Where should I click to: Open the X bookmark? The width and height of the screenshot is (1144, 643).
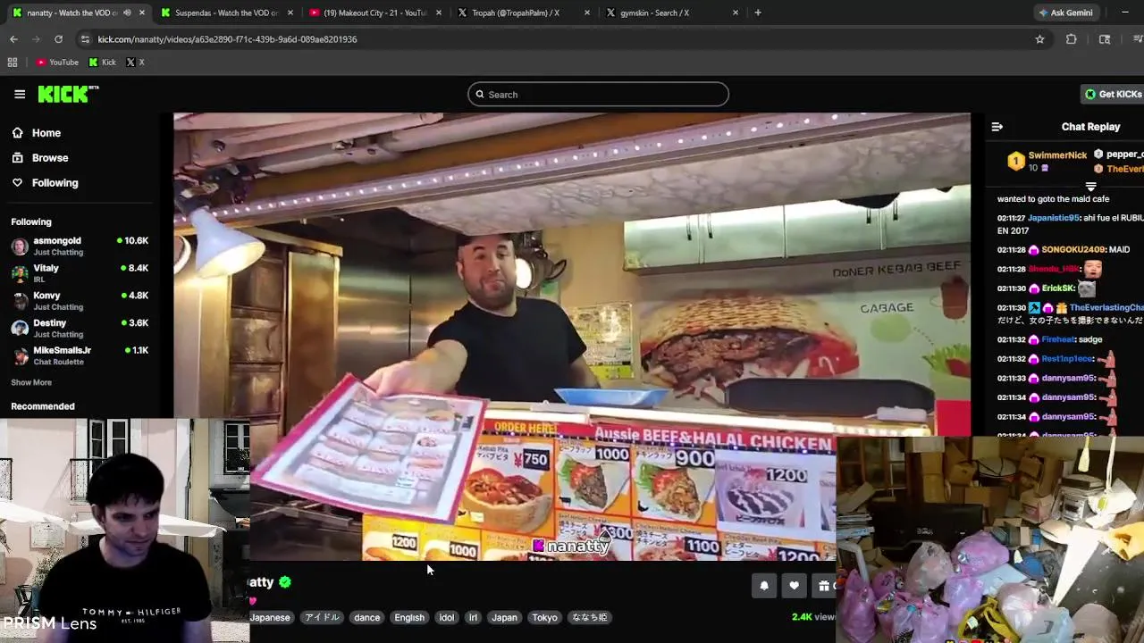click(x=135, y=63)
